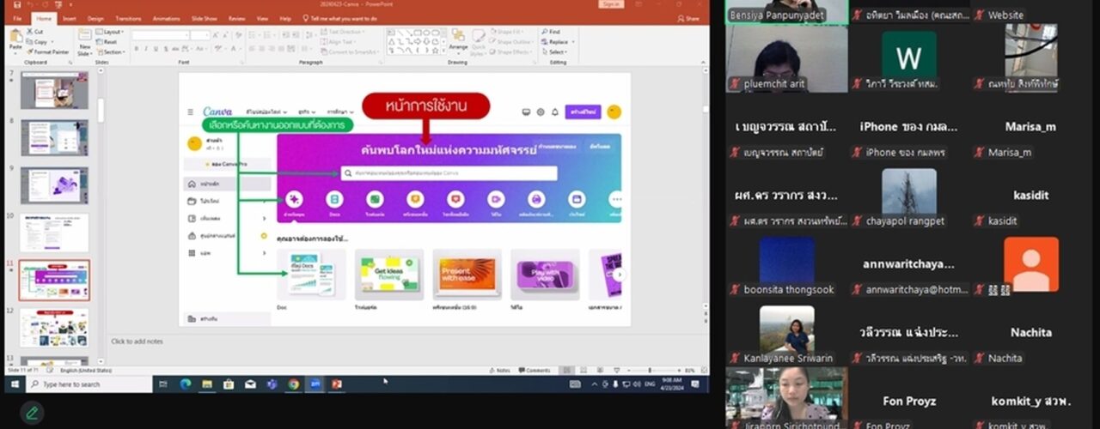The width and height of the screenshot is (1100, 429).
Task: Click the Find magnifier icon
Action: click(545, 32)
